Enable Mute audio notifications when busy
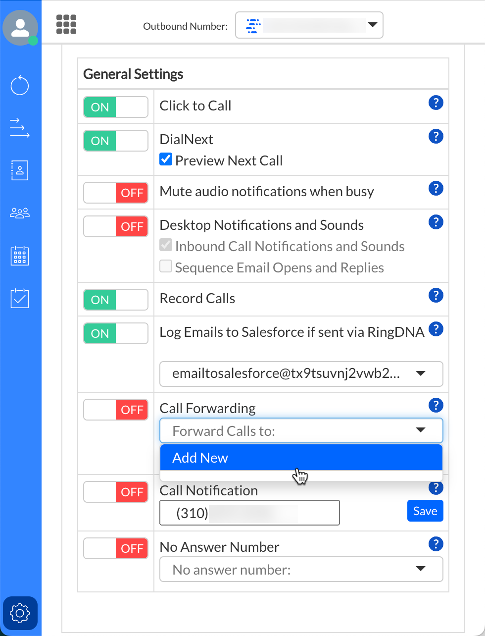The height and width of the screenshot is (636, 485). (x=116, y=193)
